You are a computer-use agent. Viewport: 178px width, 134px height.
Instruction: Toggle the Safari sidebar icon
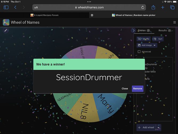tap(6, 8)
